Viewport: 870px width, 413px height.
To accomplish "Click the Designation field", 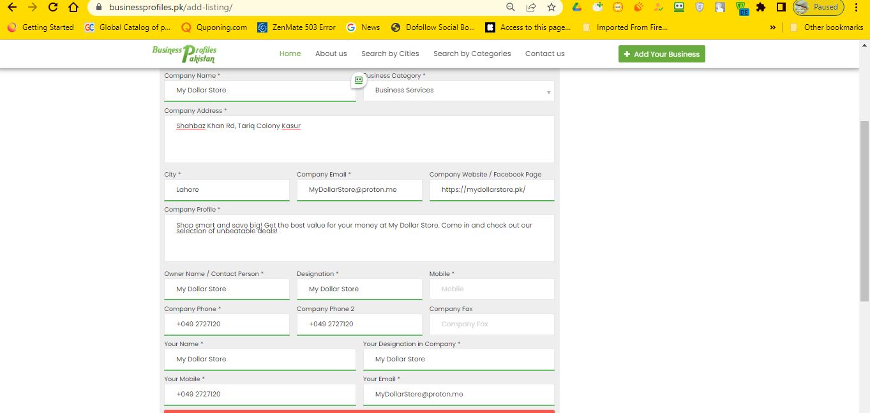I will point(359,289).
